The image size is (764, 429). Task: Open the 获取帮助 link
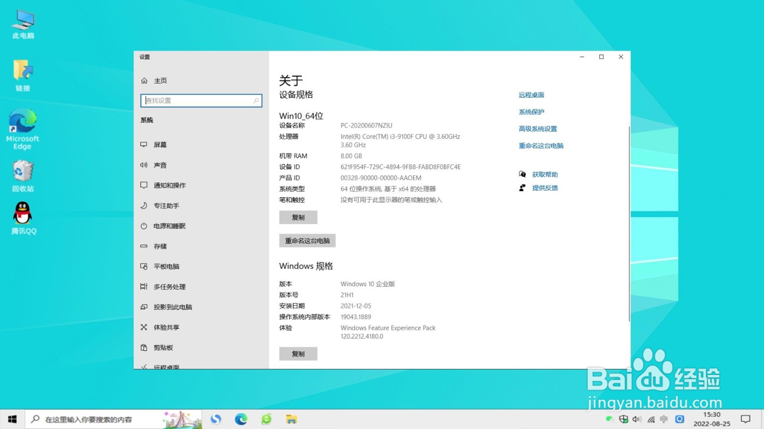[545, 174]
